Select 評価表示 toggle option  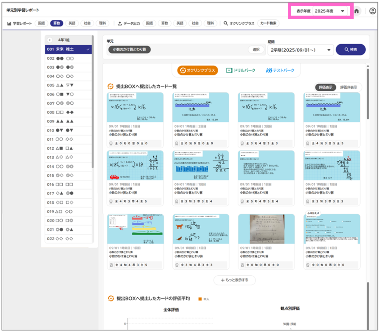point(326,87)
